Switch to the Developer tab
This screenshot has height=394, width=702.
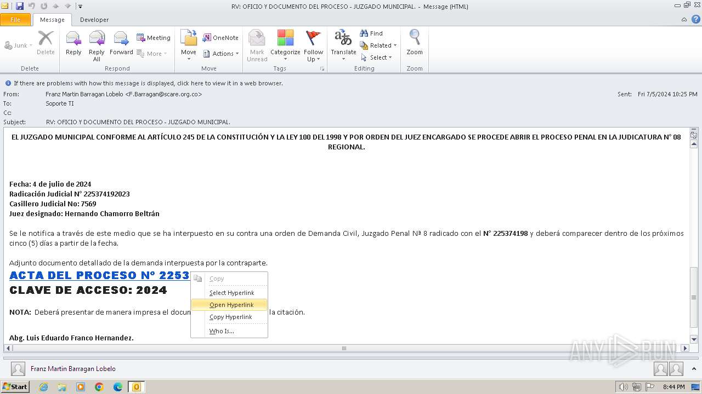point(94,20)
